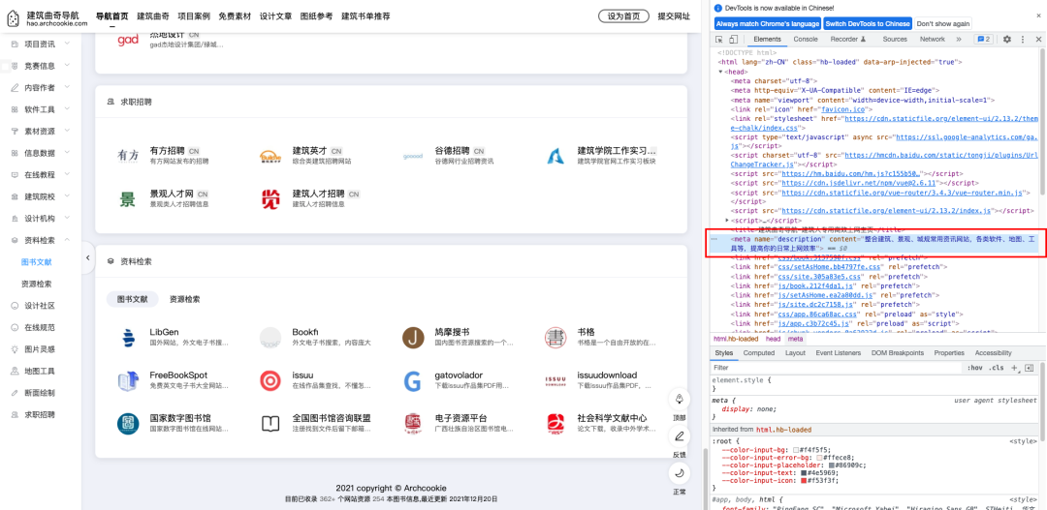Toggle the device toolbar icon in DevTools
This screenshot has height=510, width=1047.
733,40
